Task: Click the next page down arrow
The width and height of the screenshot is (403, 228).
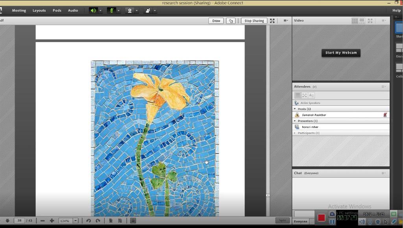Action: [x=7, y=221]
